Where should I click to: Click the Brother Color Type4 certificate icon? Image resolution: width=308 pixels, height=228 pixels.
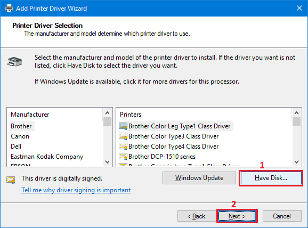(x=123, y=146)
